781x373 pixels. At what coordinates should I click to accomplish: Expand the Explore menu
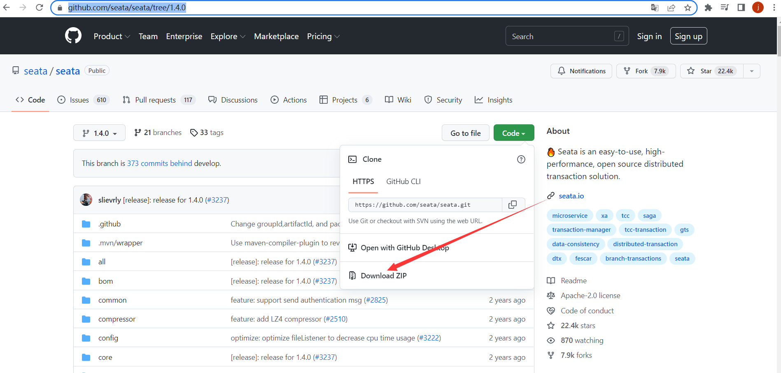[x=228, y=36]
